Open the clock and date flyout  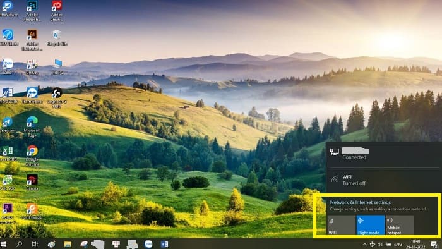tap(415, 244)
